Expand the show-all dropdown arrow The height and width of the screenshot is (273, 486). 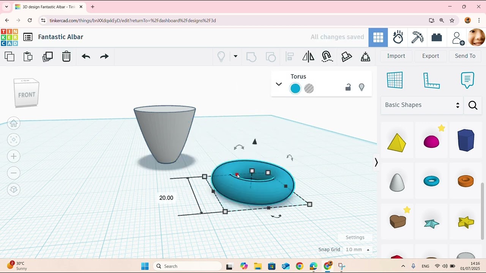pyautogui.click(x=235, y=56)
